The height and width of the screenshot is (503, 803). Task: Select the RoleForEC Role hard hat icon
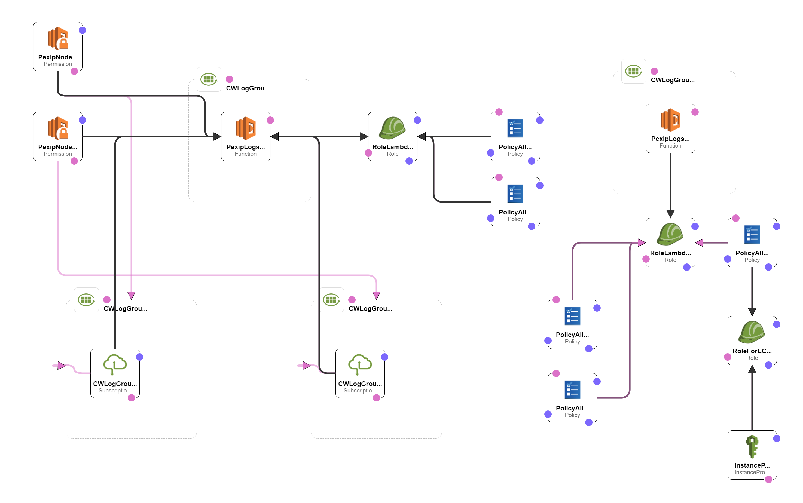(752, 332)
